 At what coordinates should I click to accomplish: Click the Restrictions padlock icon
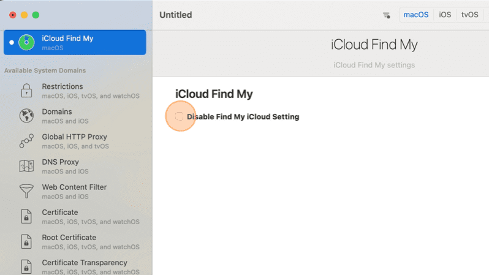(26, 91)
